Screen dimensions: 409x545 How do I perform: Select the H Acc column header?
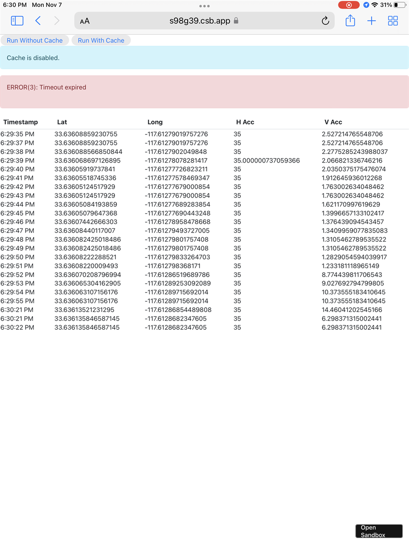(245, 122)
